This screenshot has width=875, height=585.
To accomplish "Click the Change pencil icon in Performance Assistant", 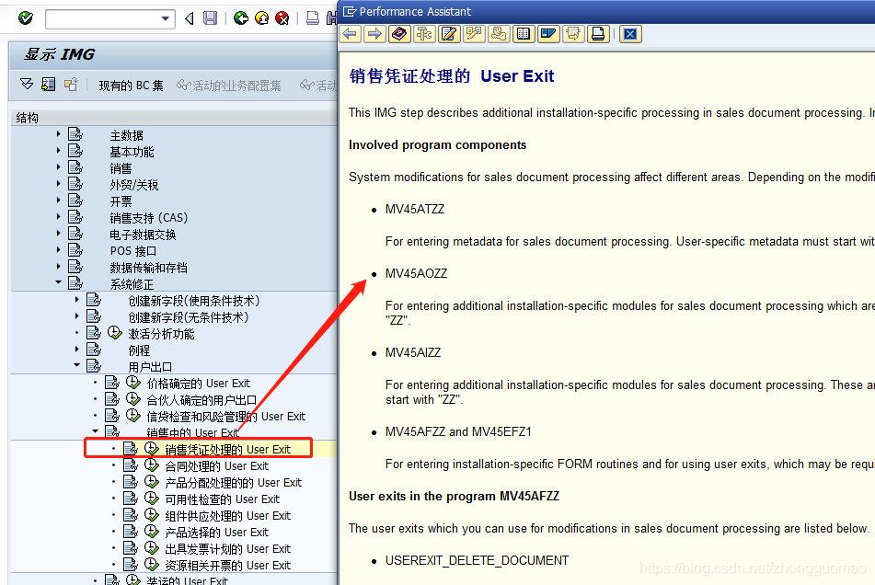I will point(448,34).
